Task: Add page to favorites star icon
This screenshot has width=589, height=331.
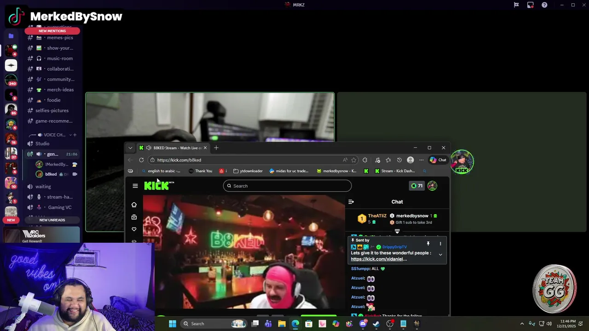Action: [x=354, y=160]
